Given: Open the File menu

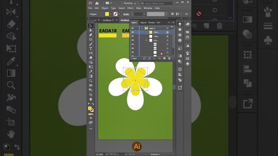Looking at the screenshot, I should click(90, 8).
